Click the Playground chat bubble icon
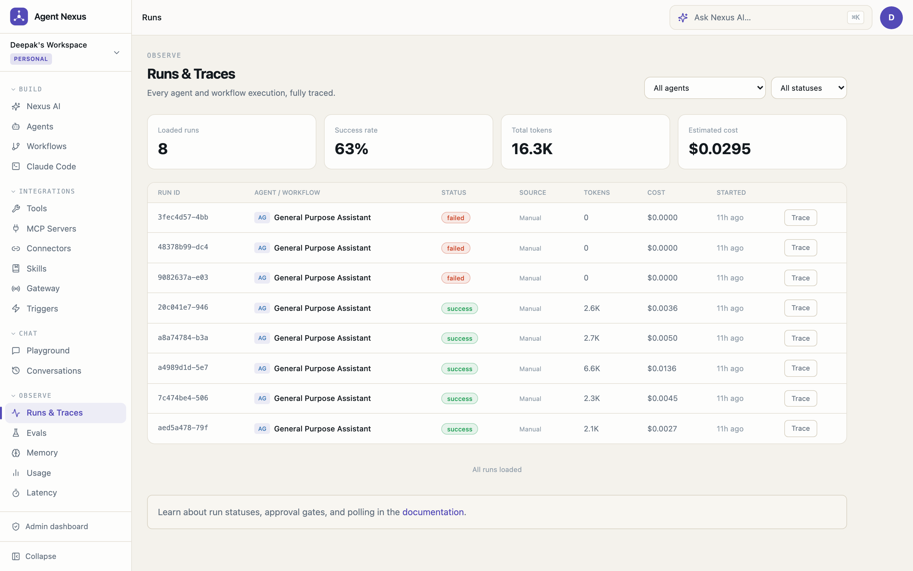The height and width of the screenshot is (571, 913). click(16, 351)
